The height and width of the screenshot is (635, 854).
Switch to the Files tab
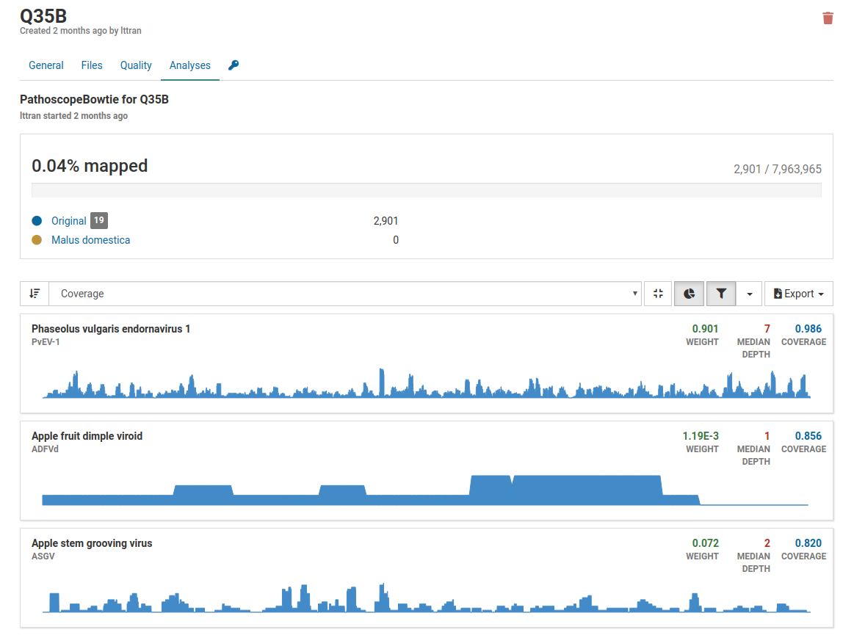point(92,65)
